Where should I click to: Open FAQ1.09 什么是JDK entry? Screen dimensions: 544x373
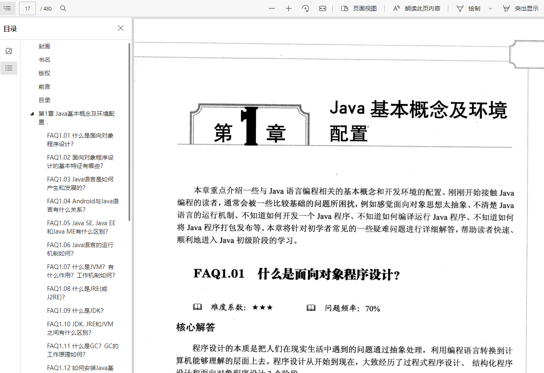coord(75,311)
